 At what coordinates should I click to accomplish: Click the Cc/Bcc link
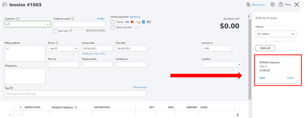pos(101,19)
